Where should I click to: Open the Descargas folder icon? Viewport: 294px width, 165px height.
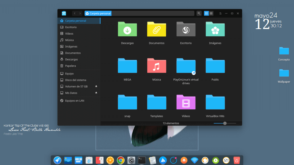(127, 29)
